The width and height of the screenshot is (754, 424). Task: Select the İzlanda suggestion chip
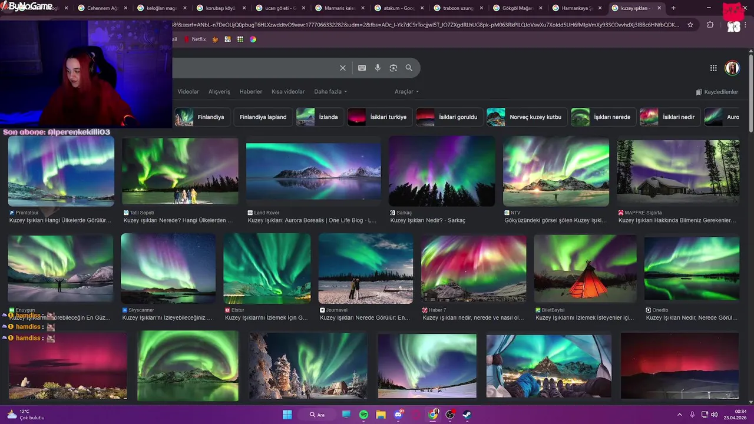point(320,117)
